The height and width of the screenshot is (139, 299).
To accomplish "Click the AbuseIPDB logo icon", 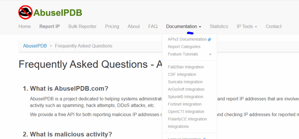I will pos(25,12).
